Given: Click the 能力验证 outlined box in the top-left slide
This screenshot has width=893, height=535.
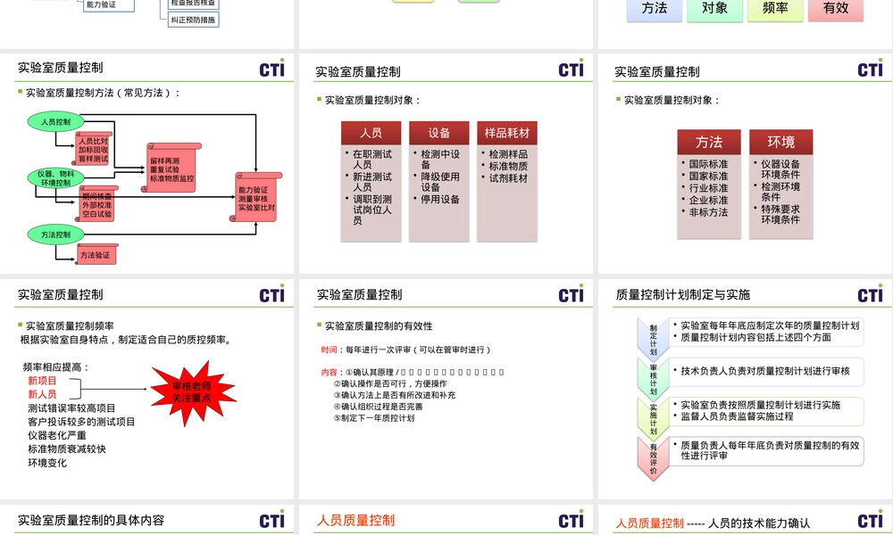Looking at the screenshot, I should pyautogui.click(x=109, y=5).
